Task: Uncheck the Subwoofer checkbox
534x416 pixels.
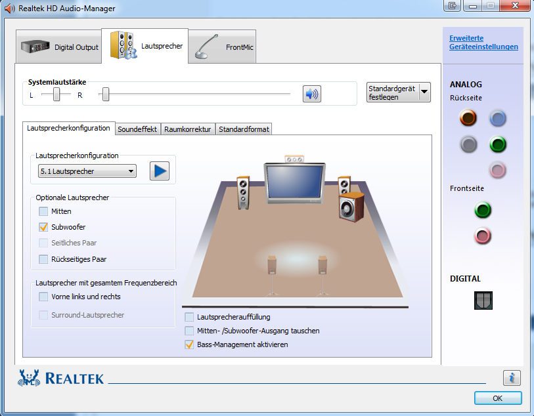Action: 43,227
